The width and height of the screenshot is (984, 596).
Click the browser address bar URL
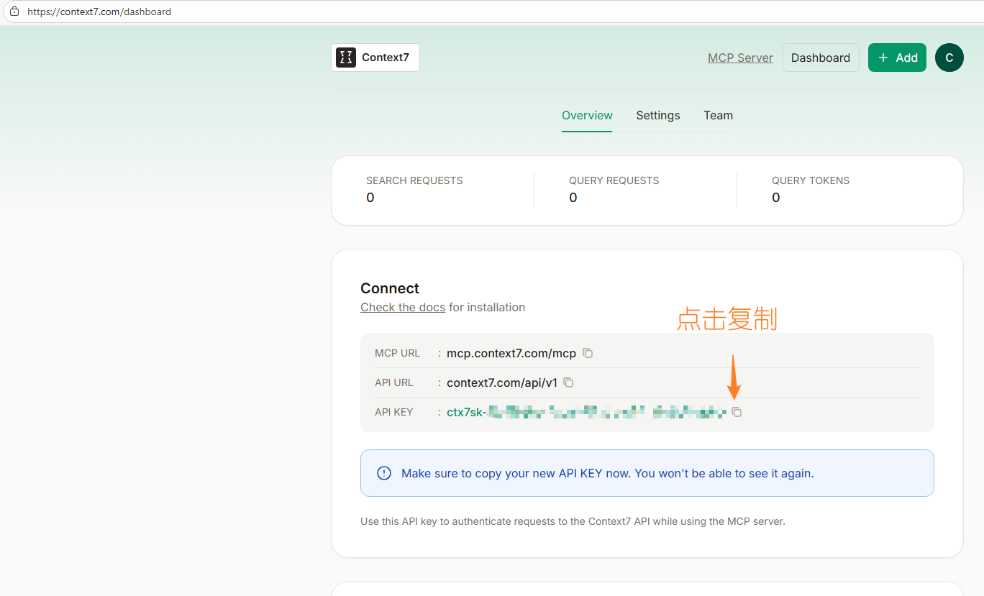point(99,12)
